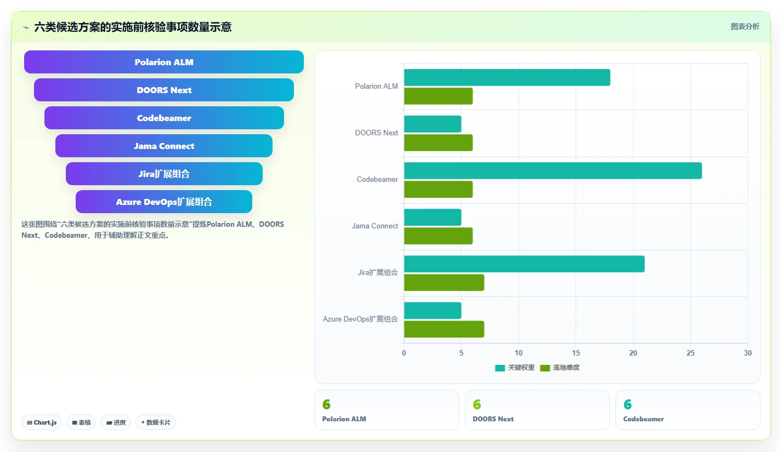Viewport: 782px width, 452px height.
Task: Click the Azure DevOps扩展组合 funnel bar
Action: [164, 202]
